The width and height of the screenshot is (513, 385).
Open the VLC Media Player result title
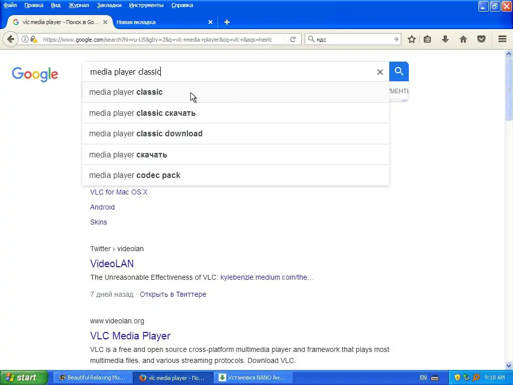click(130, 336)
